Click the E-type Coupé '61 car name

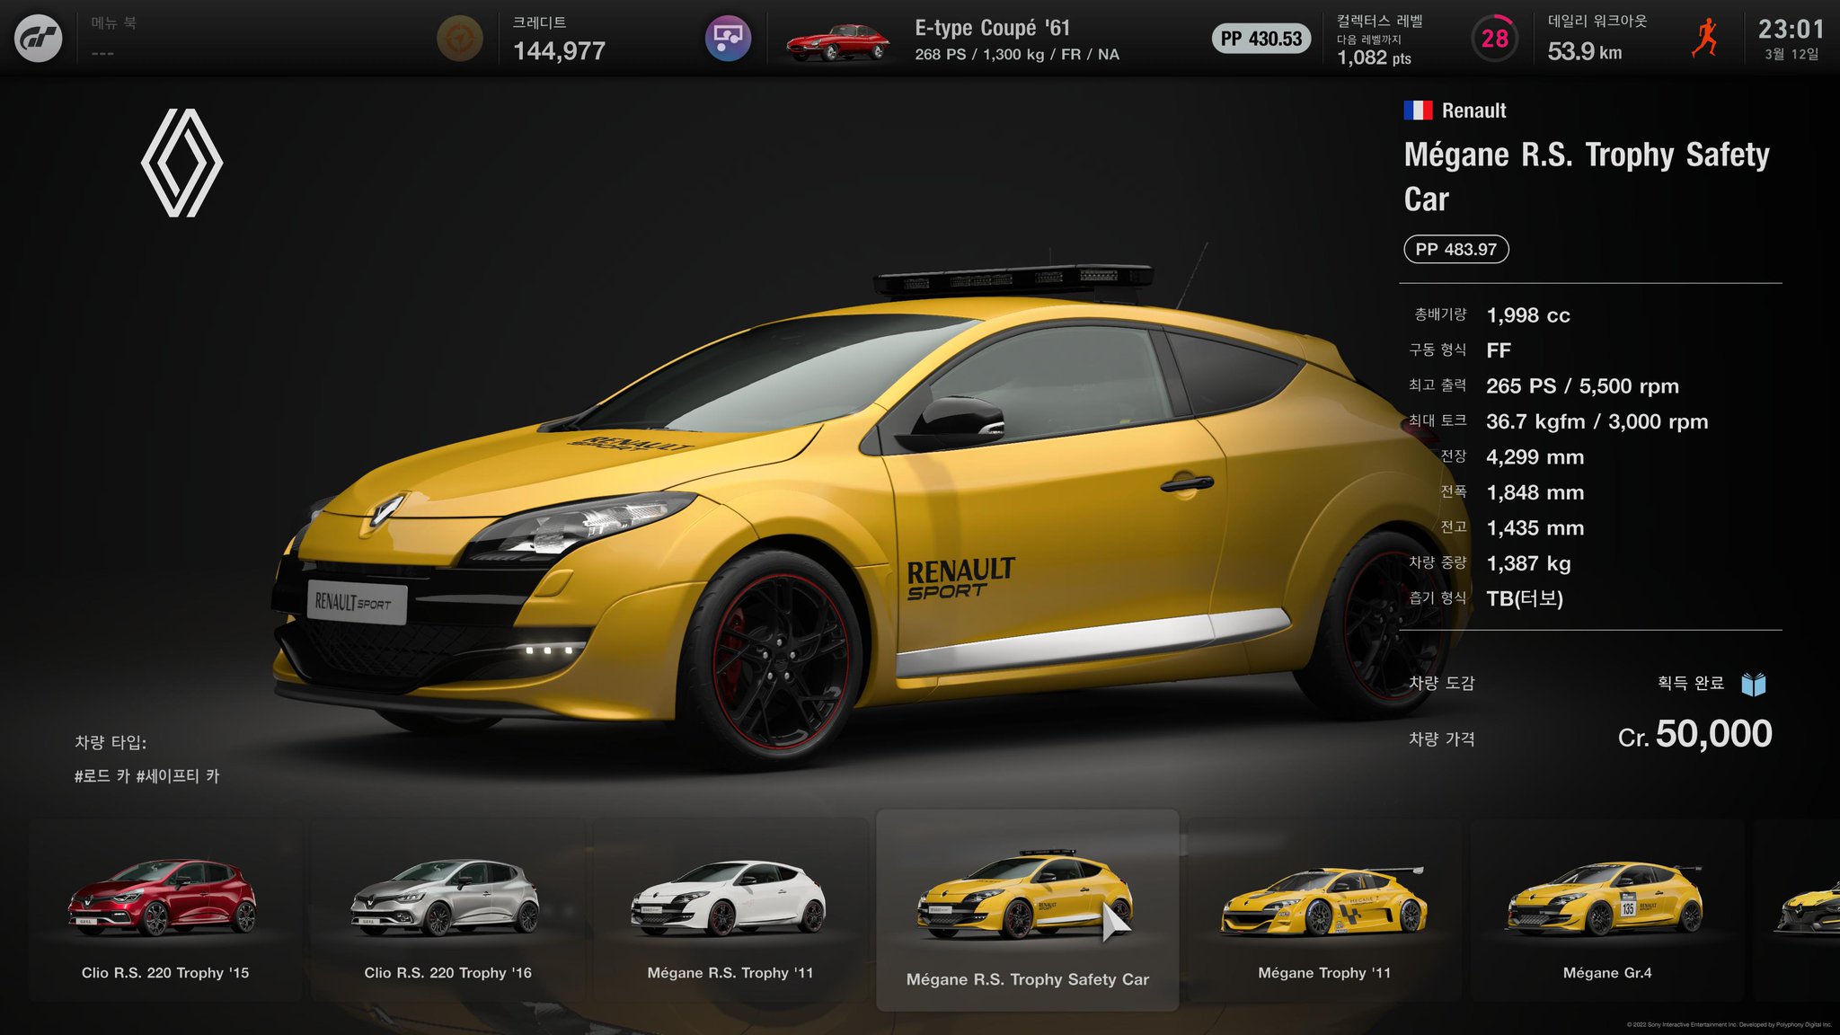(993, 28)
